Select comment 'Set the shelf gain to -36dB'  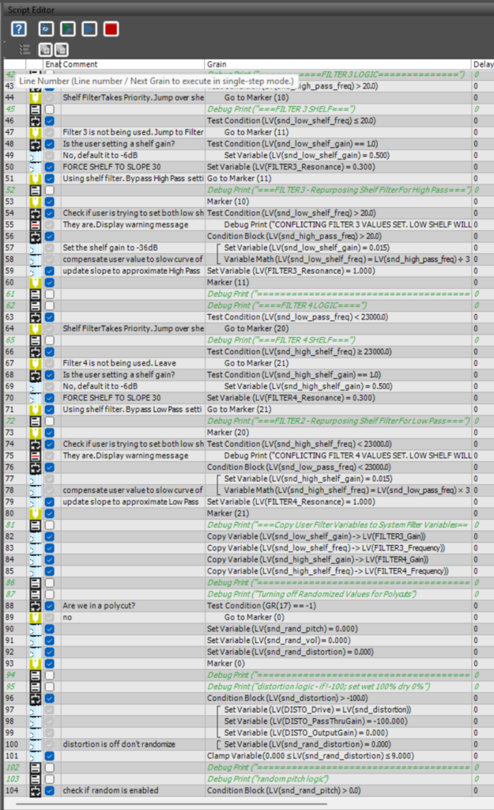coord(110,248)
